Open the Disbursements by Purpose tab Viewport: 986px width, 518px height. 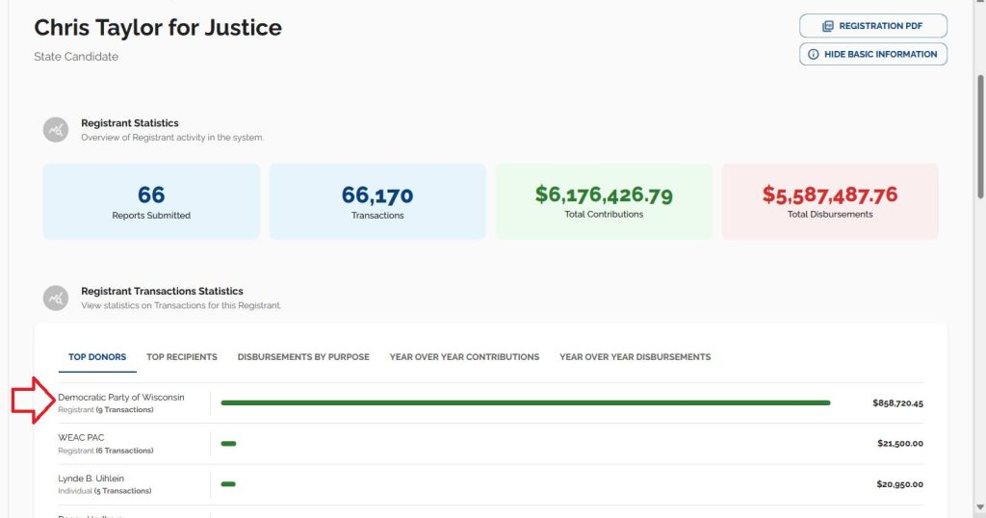[x=303, y=357]
